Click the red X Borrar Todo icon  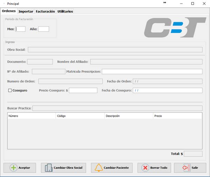[145, 168]
